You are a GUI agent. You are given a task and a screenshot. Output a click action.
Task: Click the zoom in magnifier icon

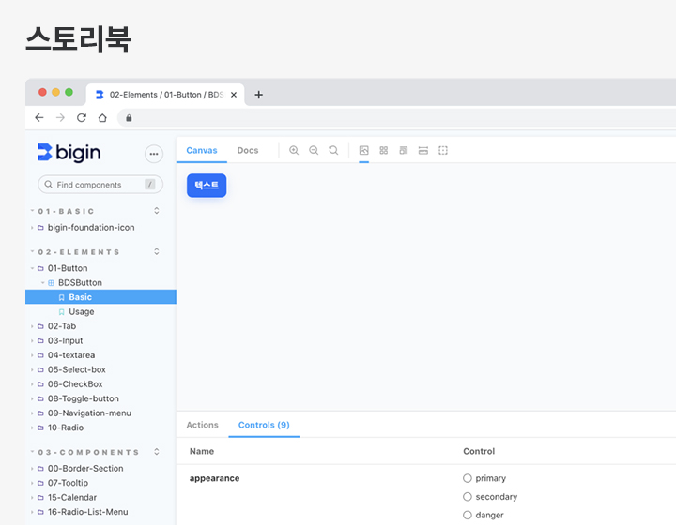point(294,150)
